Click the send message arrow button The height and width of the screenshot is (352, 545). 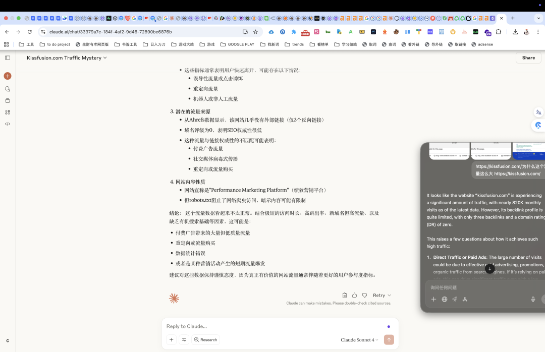point(389,339)
